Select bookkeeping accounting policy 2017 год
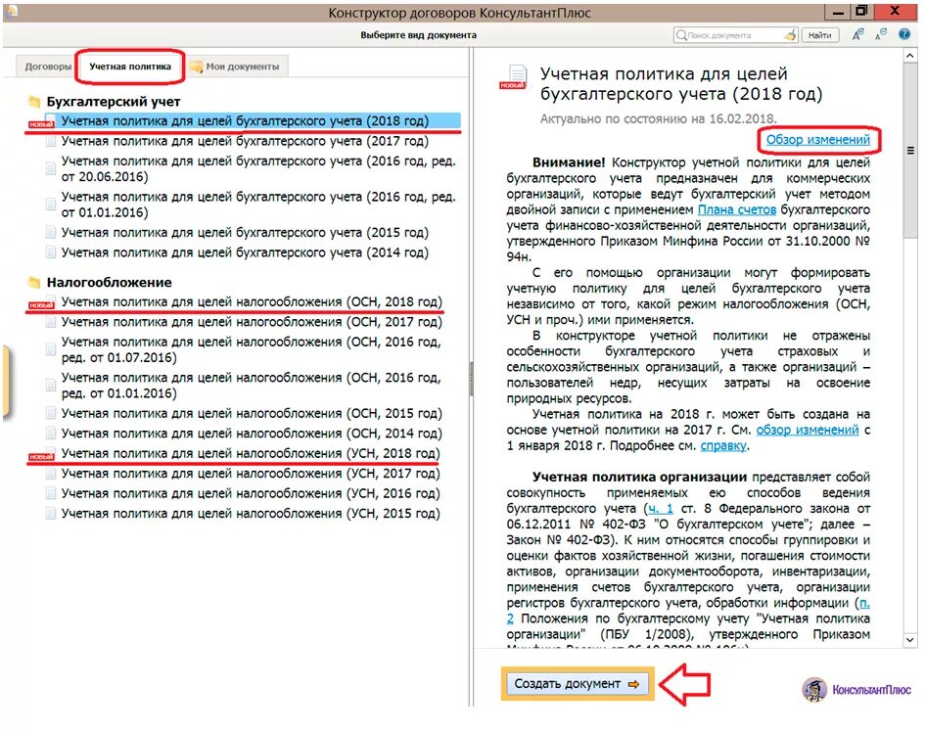926x733 pixels. [245, 141]
